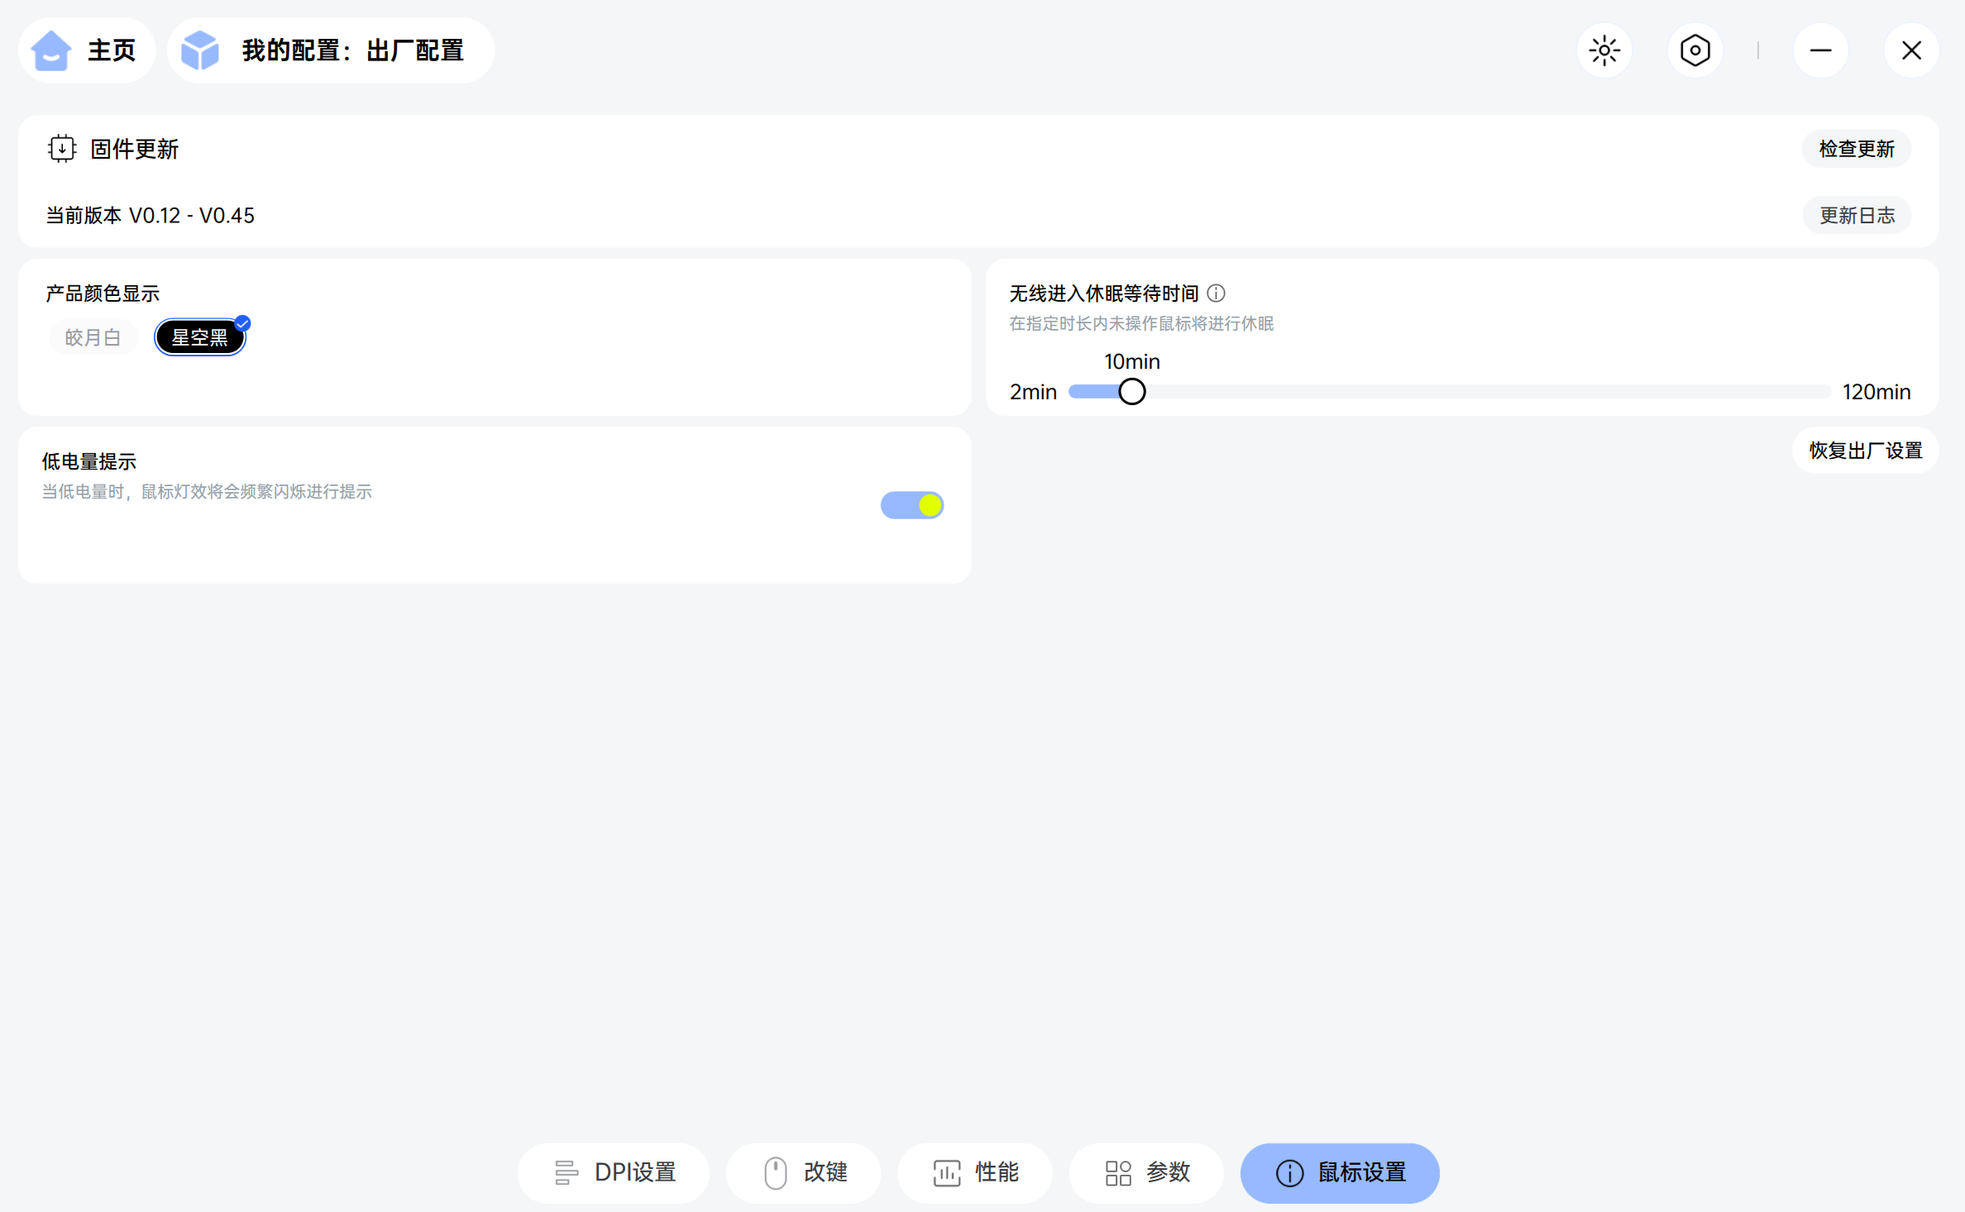Image resolution: width=1965 pixels, height=1212 pixels.
Task: Select the 星空黑 product color option
Action: coord(199,337)
